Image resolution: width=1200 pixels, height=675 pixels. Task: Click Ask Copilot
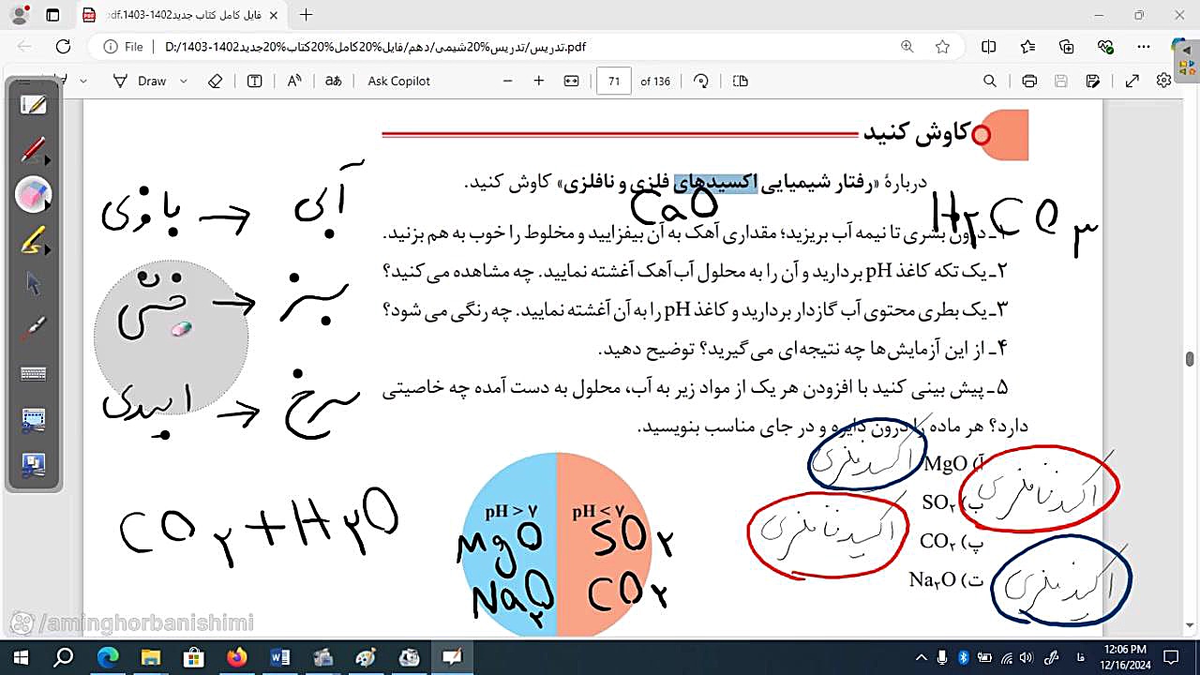coord(398,82)
